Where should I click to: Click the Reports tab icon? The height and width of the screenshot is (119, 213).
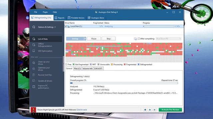click(x=56, y=18)
